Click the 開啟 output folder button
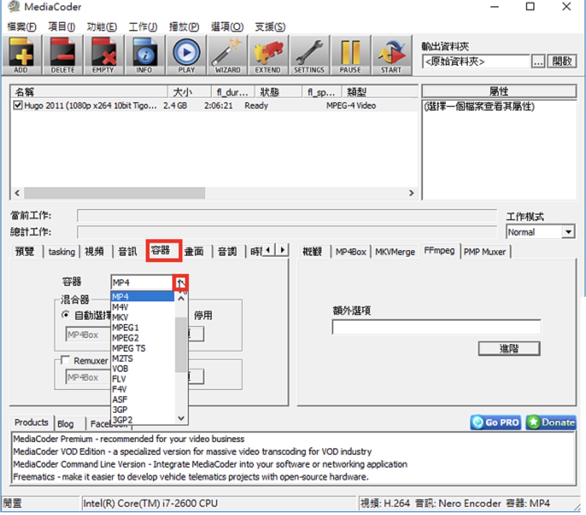Viewport: 586px width, 515px height. pos(562,61)
